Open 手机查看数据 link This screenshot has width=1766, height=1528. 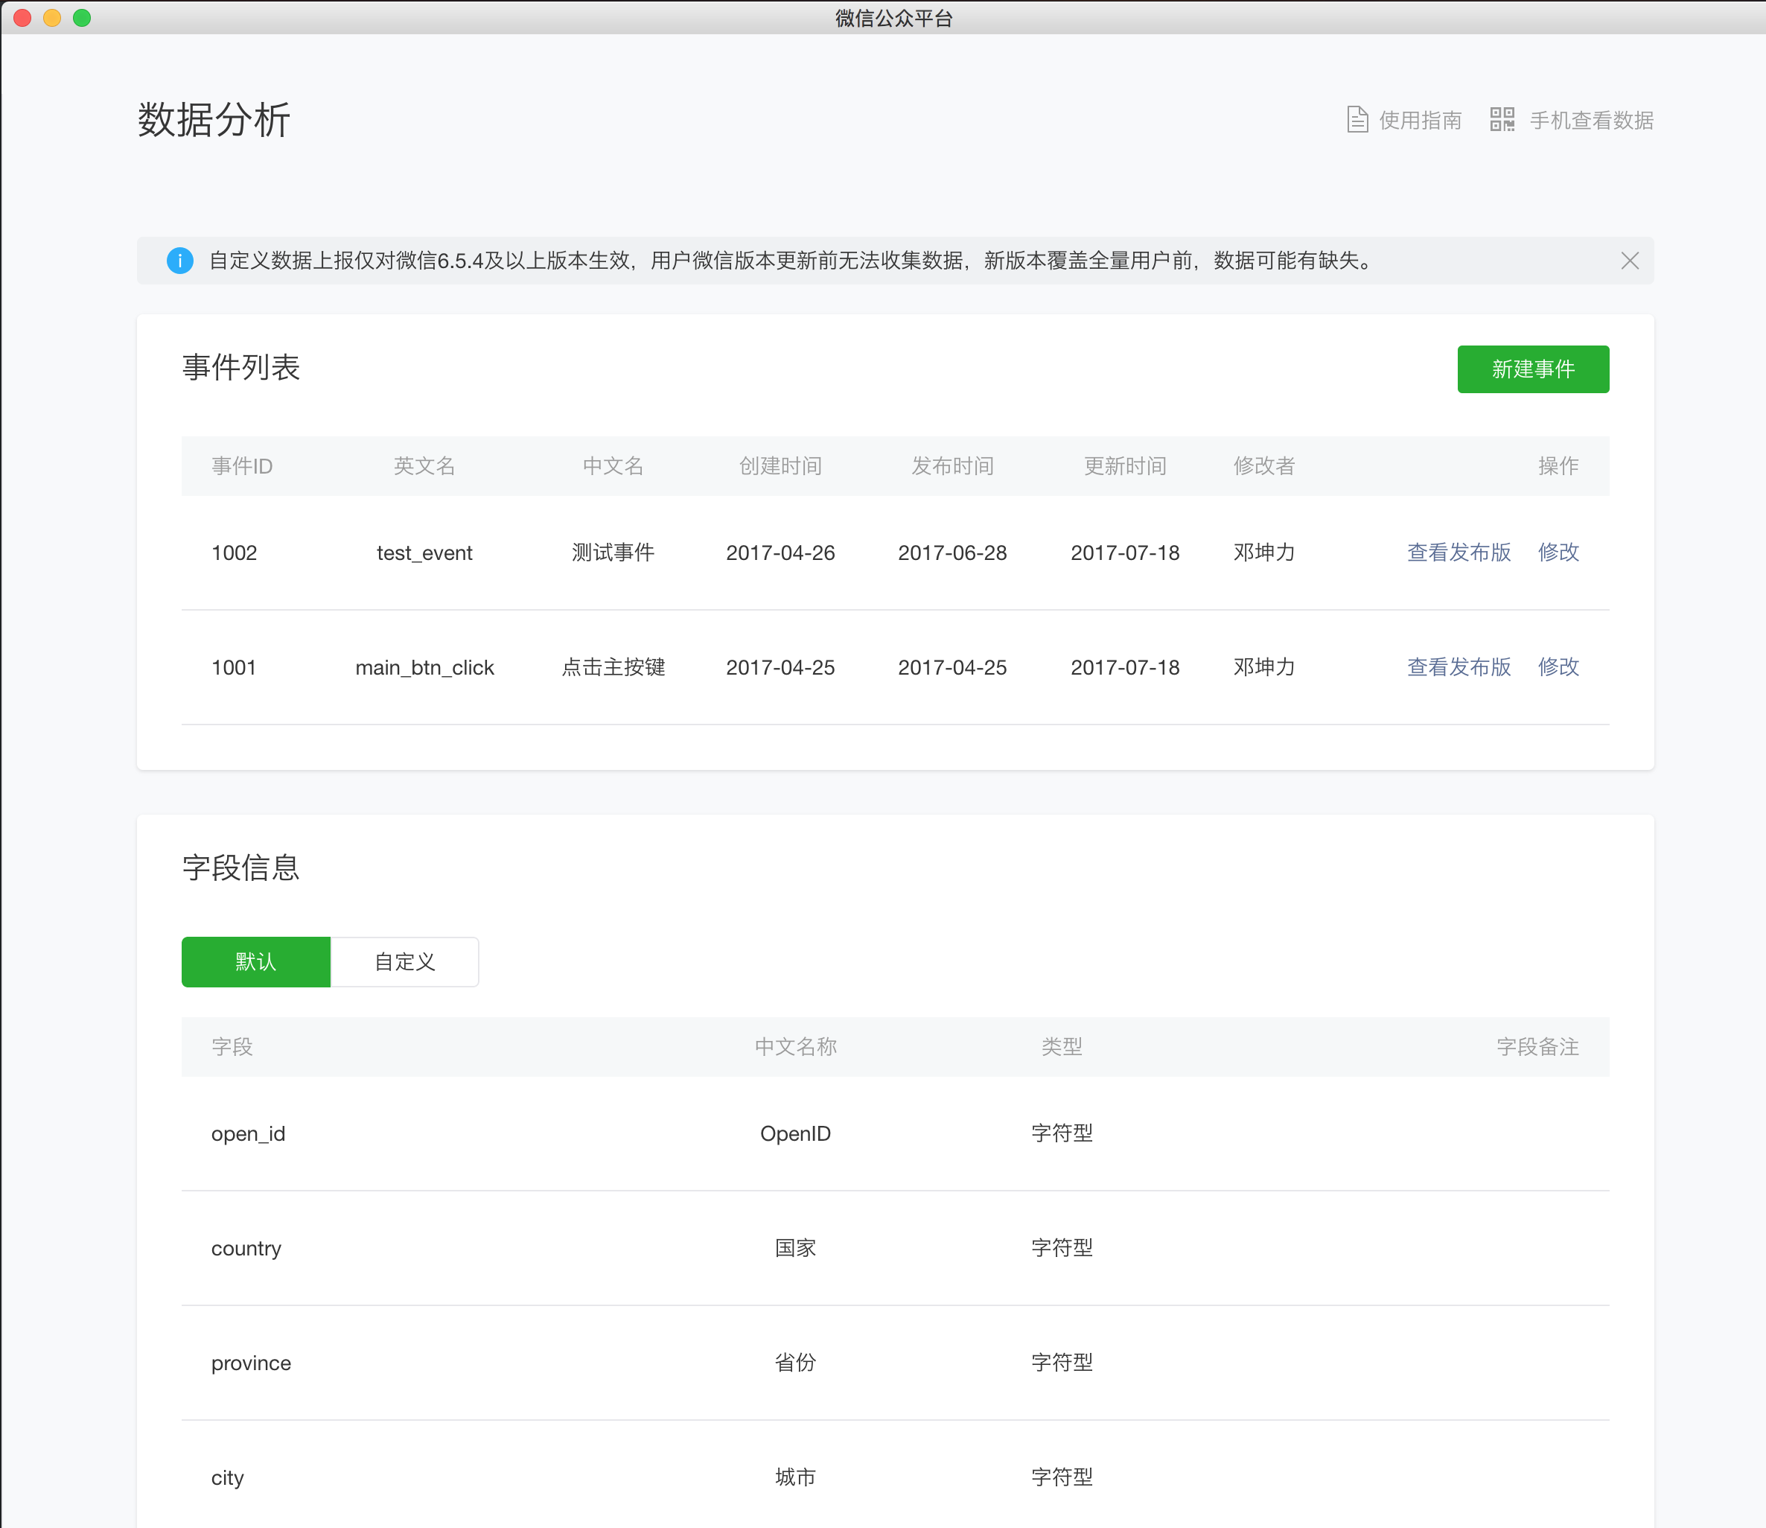point(1591,120)
